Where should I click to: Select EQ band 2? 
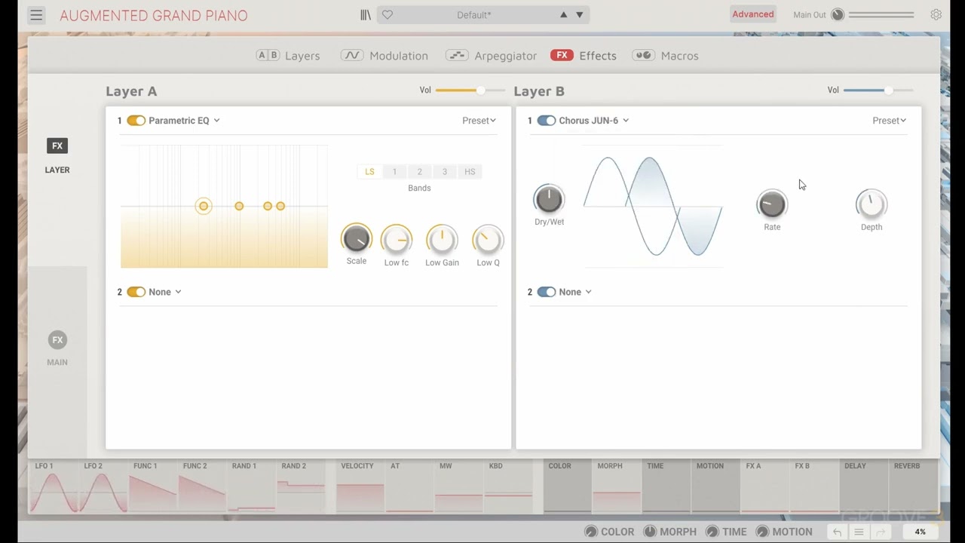419,172
